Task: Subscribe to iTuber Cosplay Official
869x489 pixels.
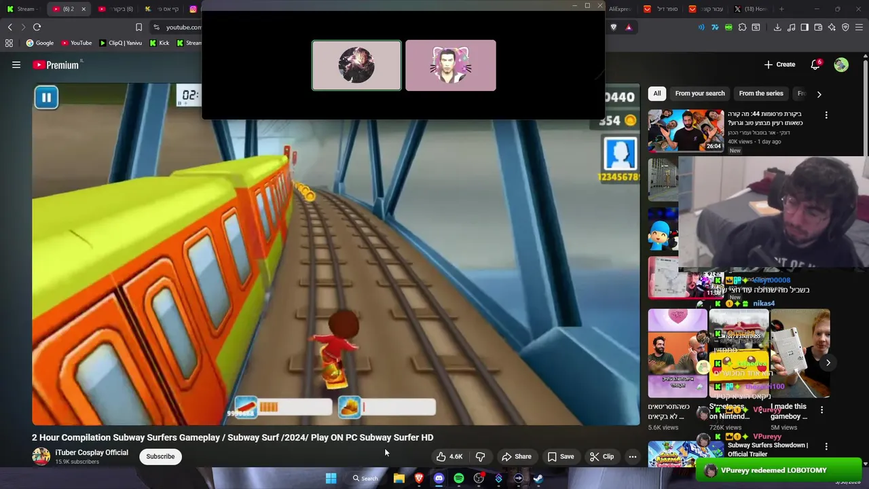Action: click(x=160, y=456)
